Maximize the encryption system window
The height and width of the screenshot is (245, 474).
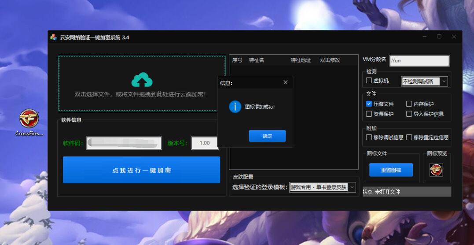(439, 37)
